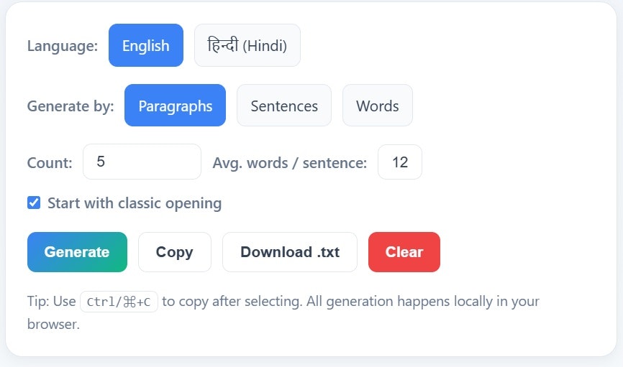
Task: Focus the Avg. words per sentence field
Action: click(400, 162)
